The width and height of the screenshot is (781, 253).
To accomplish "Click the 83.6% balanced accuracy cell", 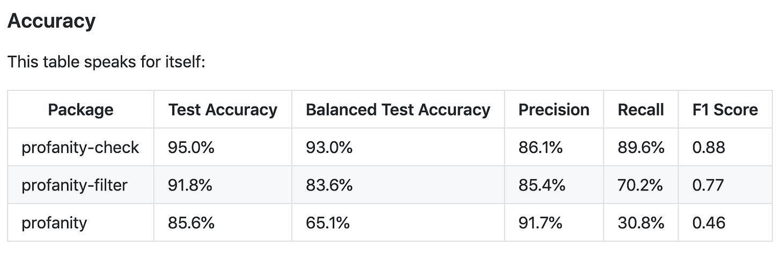I will [x=329, y=185].
